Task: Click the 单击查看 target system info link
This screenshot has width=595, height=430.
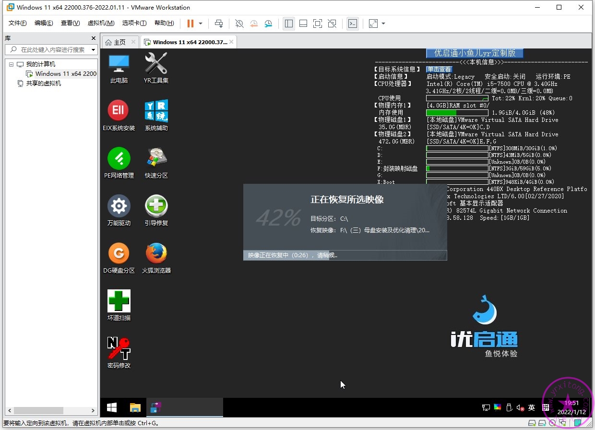Action: (439, 69)
